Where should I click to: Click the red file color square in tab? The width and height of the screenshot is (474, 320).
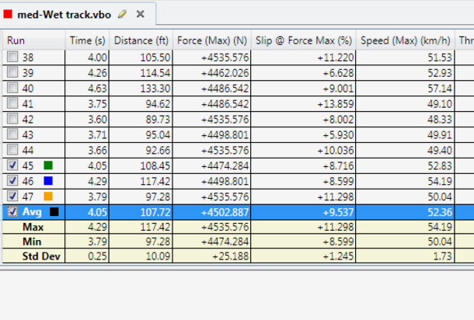8,14
